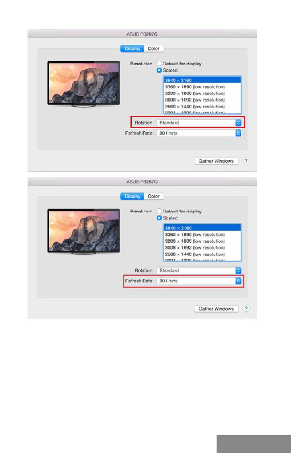Select Display tab in upper window
The image size is (291, 453).
132,48
